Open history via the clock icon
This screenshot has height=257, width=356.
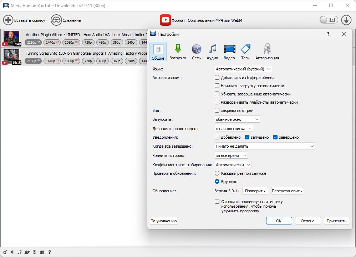34,252
